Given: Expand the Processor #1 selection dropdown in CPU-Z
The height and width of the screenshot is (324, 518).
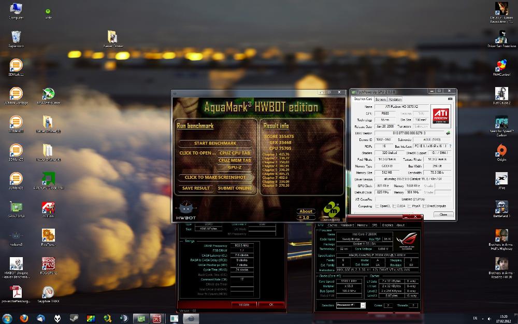Looking at the screenshot, I should point(363,305).
